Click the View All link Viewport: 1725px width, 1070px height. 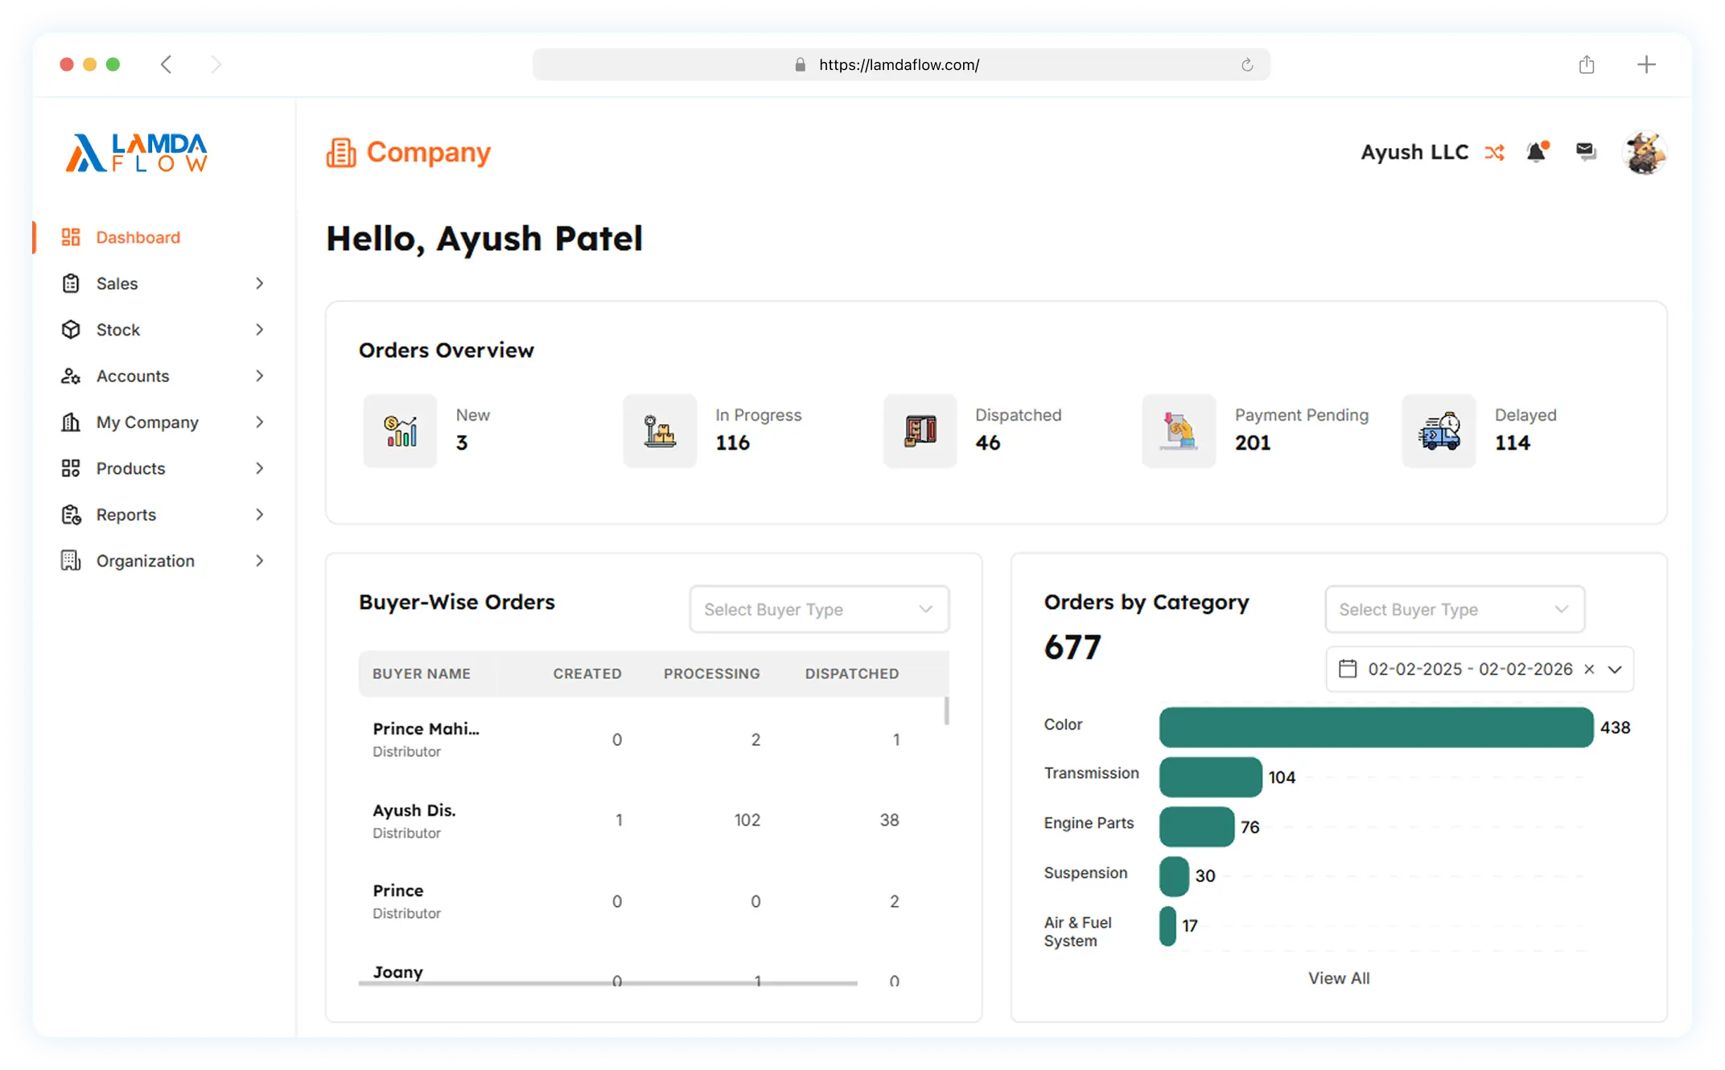(1339, 978)
